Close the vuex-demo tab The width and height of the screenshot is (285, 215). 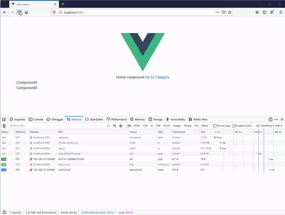[55, 4]
